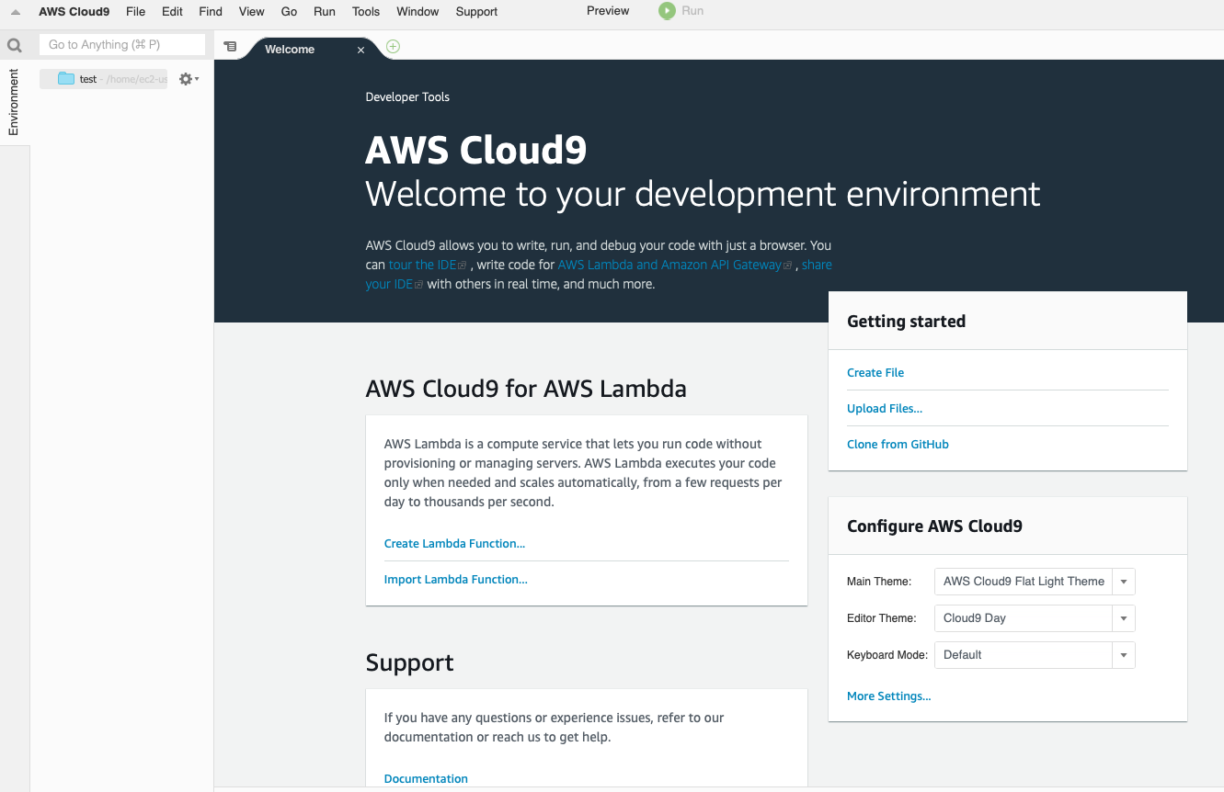Open the More Settings link
The height and width of the screenshot is (792, 1224).
tap(888, 696)
